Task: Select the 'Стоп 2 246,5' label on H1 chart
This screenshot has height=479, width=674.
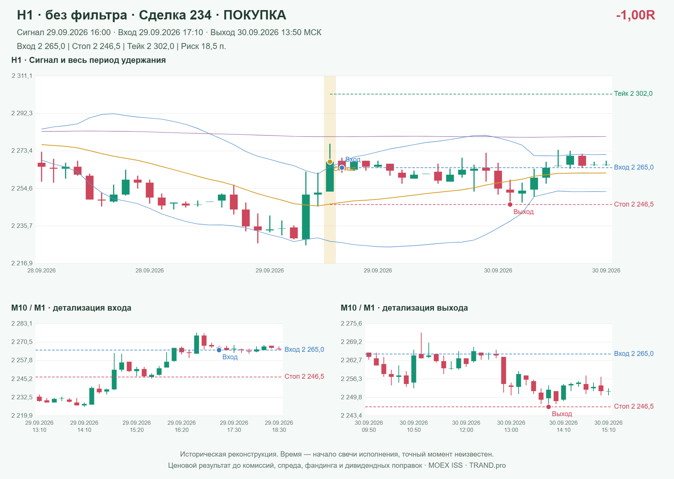Action: (634, 204)
